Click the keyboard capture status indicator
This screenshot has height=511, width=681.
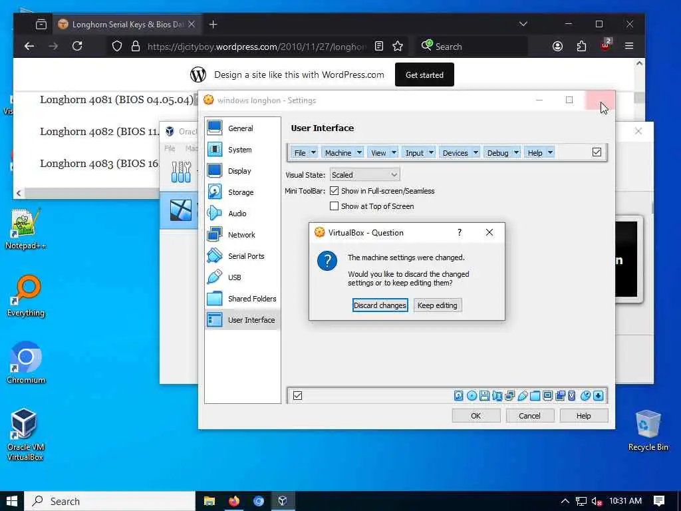tap(598, 395)
